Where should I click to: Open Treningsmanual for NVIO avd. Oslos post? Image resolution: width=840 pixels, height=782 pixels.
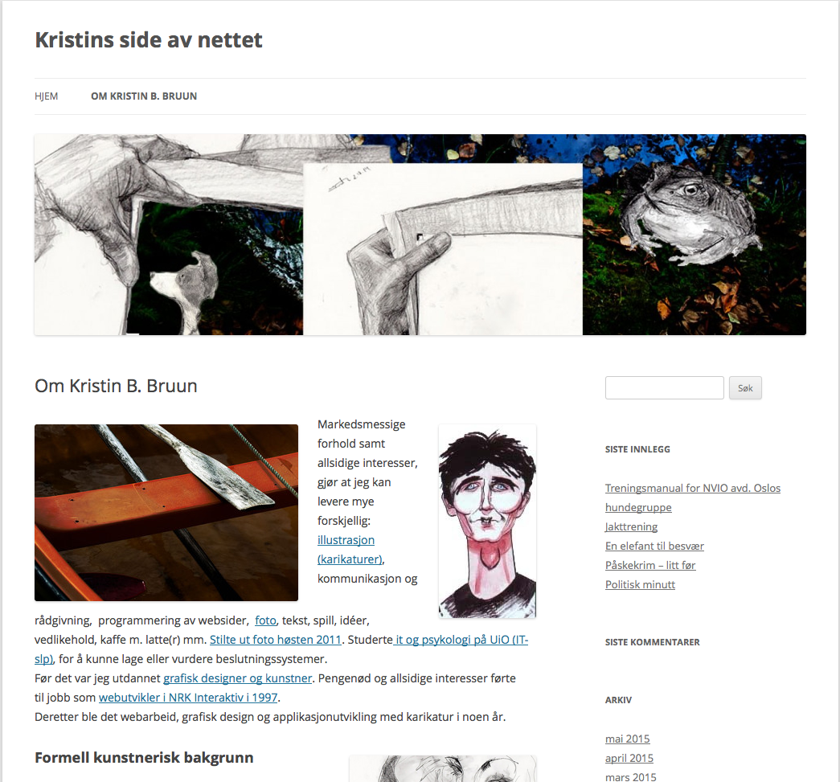click(693, 497)
